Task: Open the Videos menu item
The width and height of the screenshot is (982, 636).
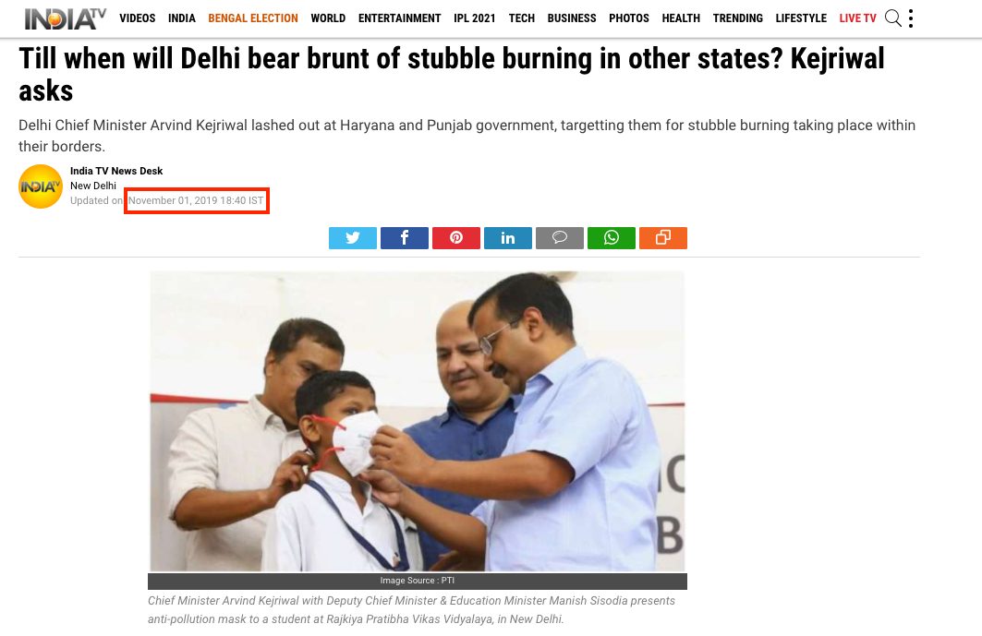Action: point(137,18)
